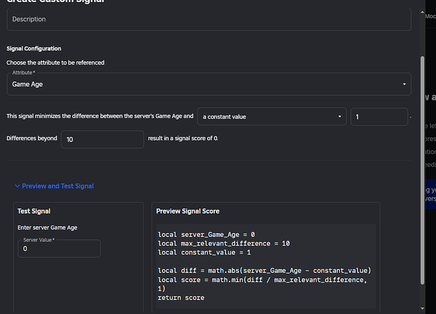Image resolution: width=436 pixels, height=314 pixels.
Task: Click the Preview and Test Signal link text
Action: point(58,186)
